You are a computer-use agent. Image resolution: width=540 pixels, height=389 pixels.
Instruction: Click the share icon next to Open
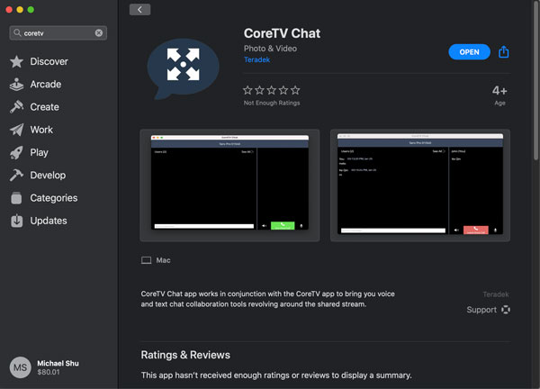504,51
